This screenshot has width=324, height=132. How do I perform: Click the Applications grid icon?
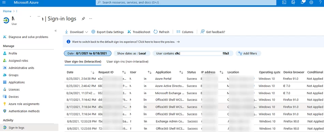pos(5,82)
